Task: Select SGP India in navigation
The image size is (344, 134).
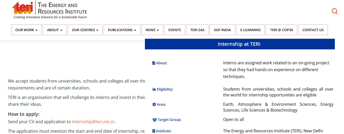Action: pyautogui.click(x=222, y=30)
